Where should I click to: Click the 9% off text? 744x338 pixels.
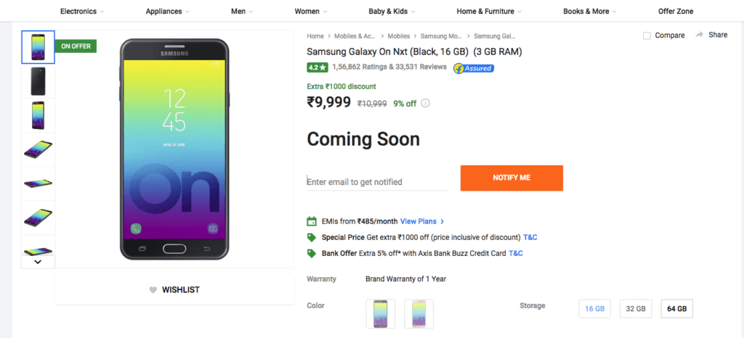click(405, 104)
